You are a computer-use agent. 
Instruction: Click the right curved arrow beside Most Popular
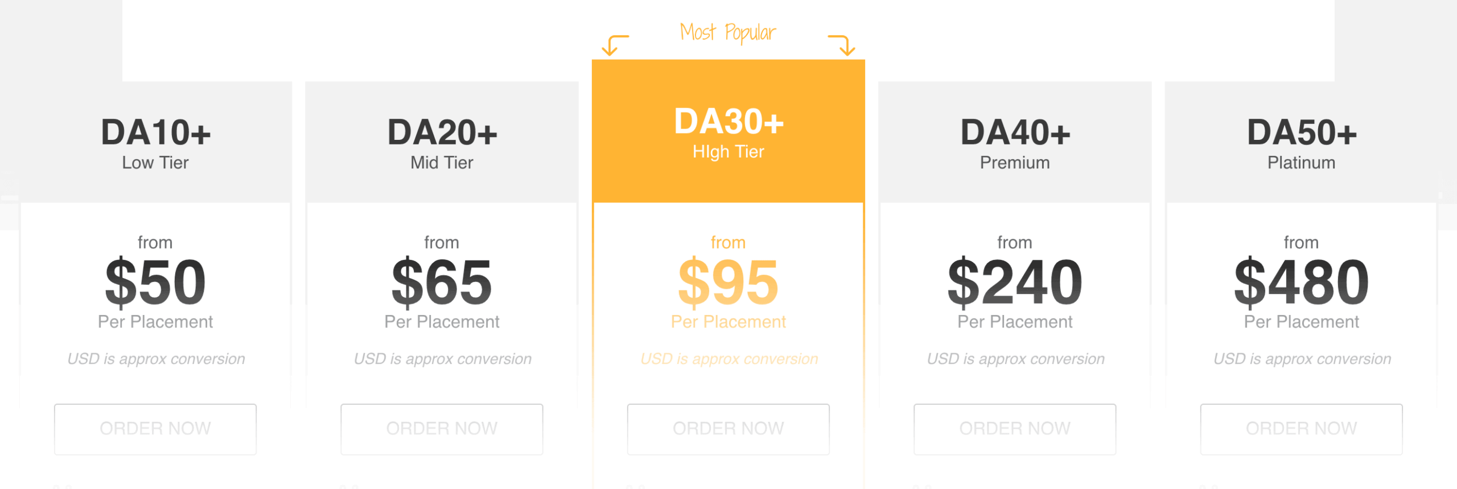(842, 44)
